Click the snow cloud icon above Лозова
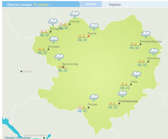Viewport: 168px width, 139px height. [x=94, y=98]
